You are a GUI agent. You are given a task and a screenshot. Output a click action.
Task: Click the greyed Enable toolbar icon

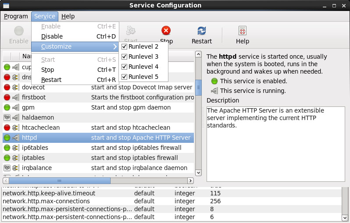pyautogui.click(x=19, y=31)
